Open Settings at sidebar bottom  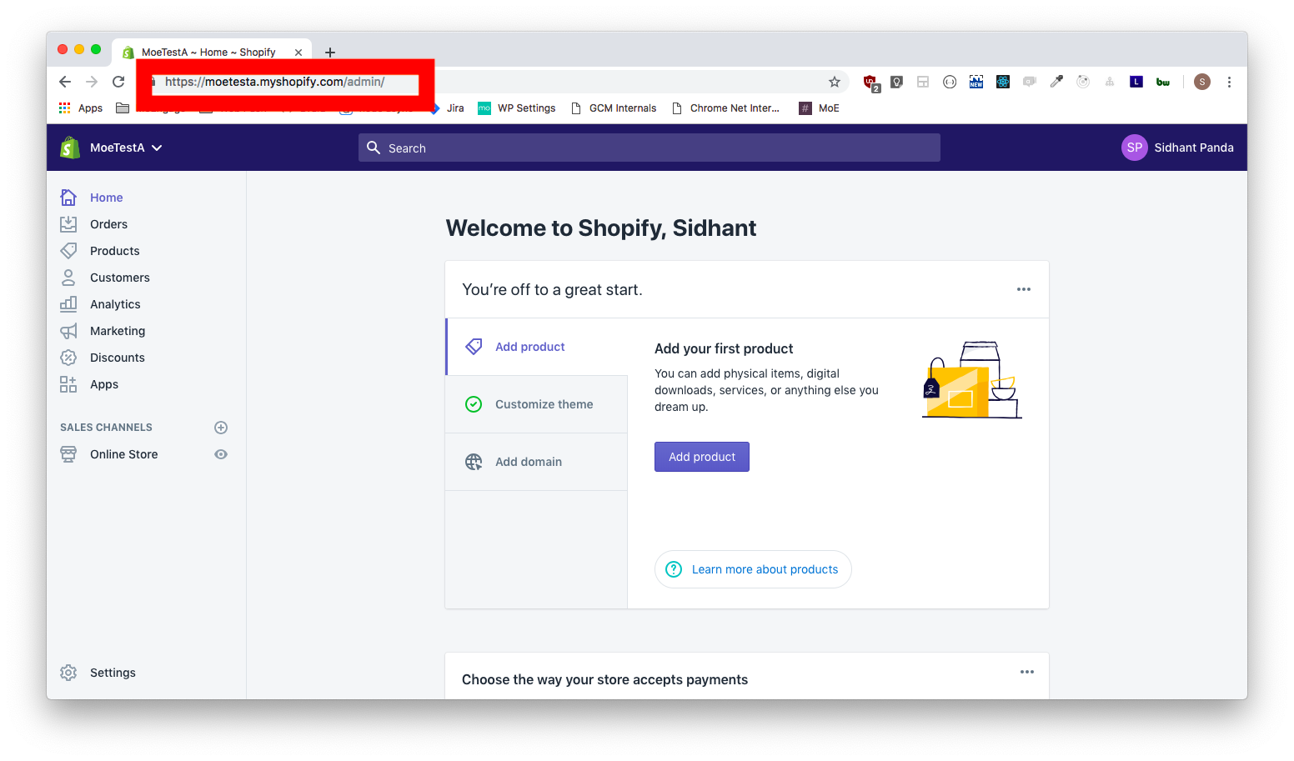click(113, 673)
